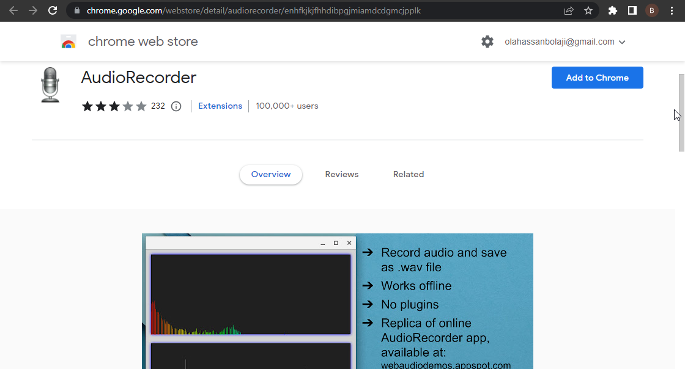Click the Chrome Web Store logo

tap(68, 42)
